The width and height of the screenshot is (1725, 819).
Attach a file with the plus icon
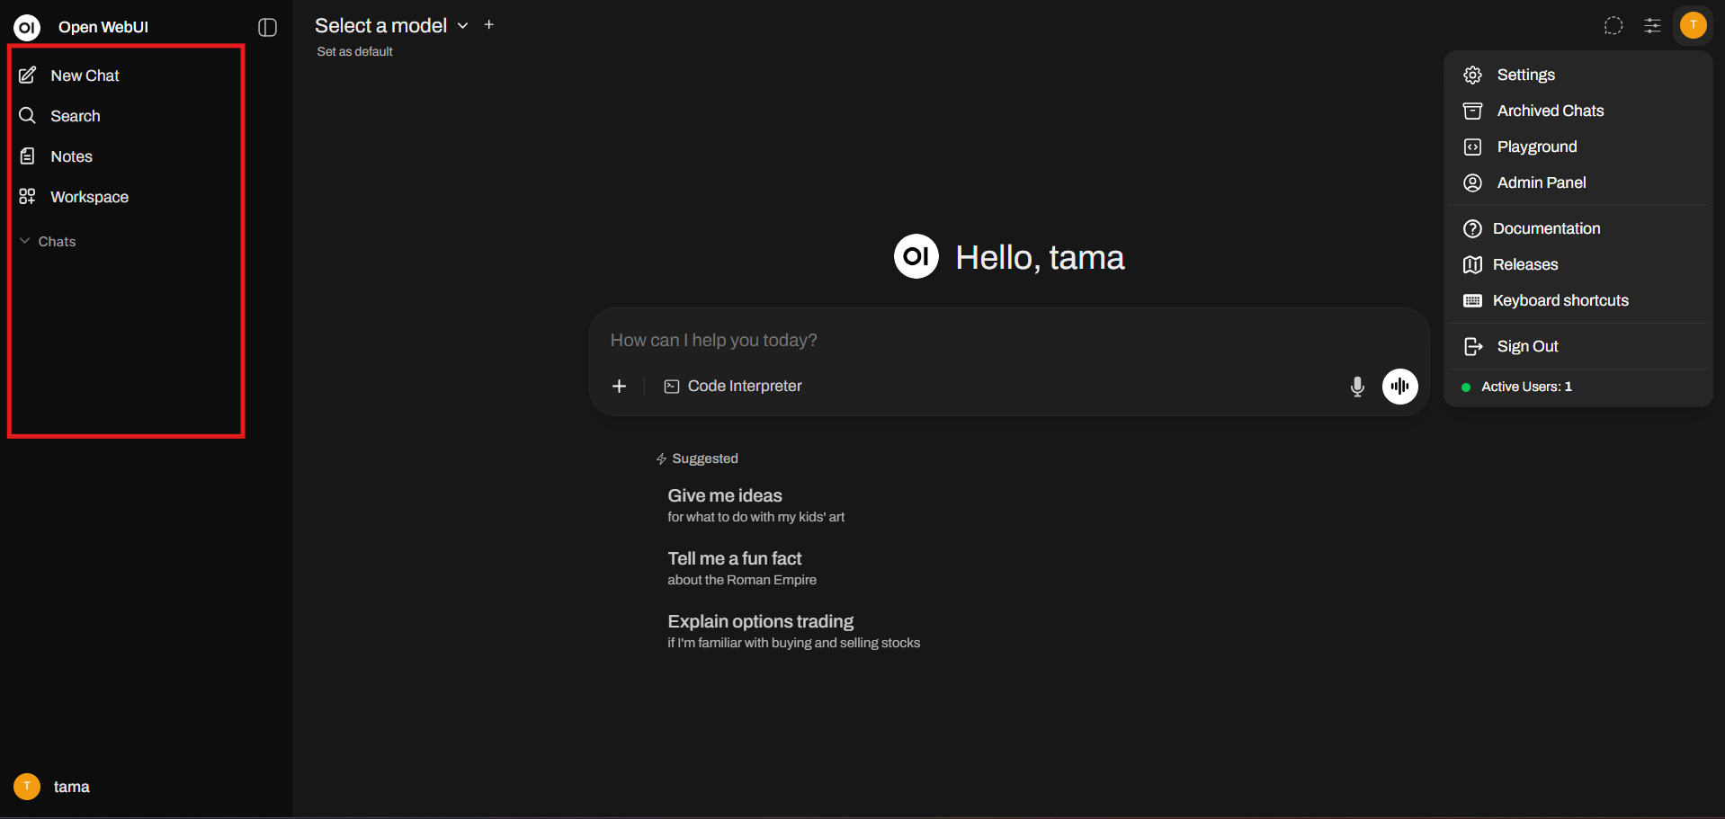(x=619, y=387)
